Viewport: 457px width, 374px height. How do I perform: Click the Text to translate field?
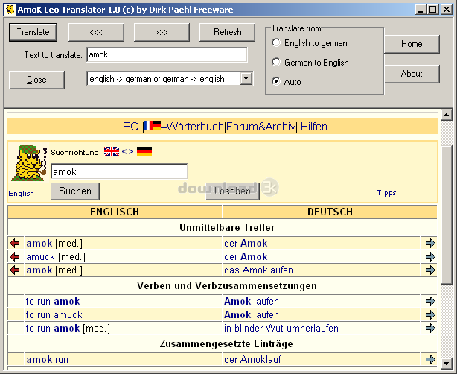[x=167, y=54]
